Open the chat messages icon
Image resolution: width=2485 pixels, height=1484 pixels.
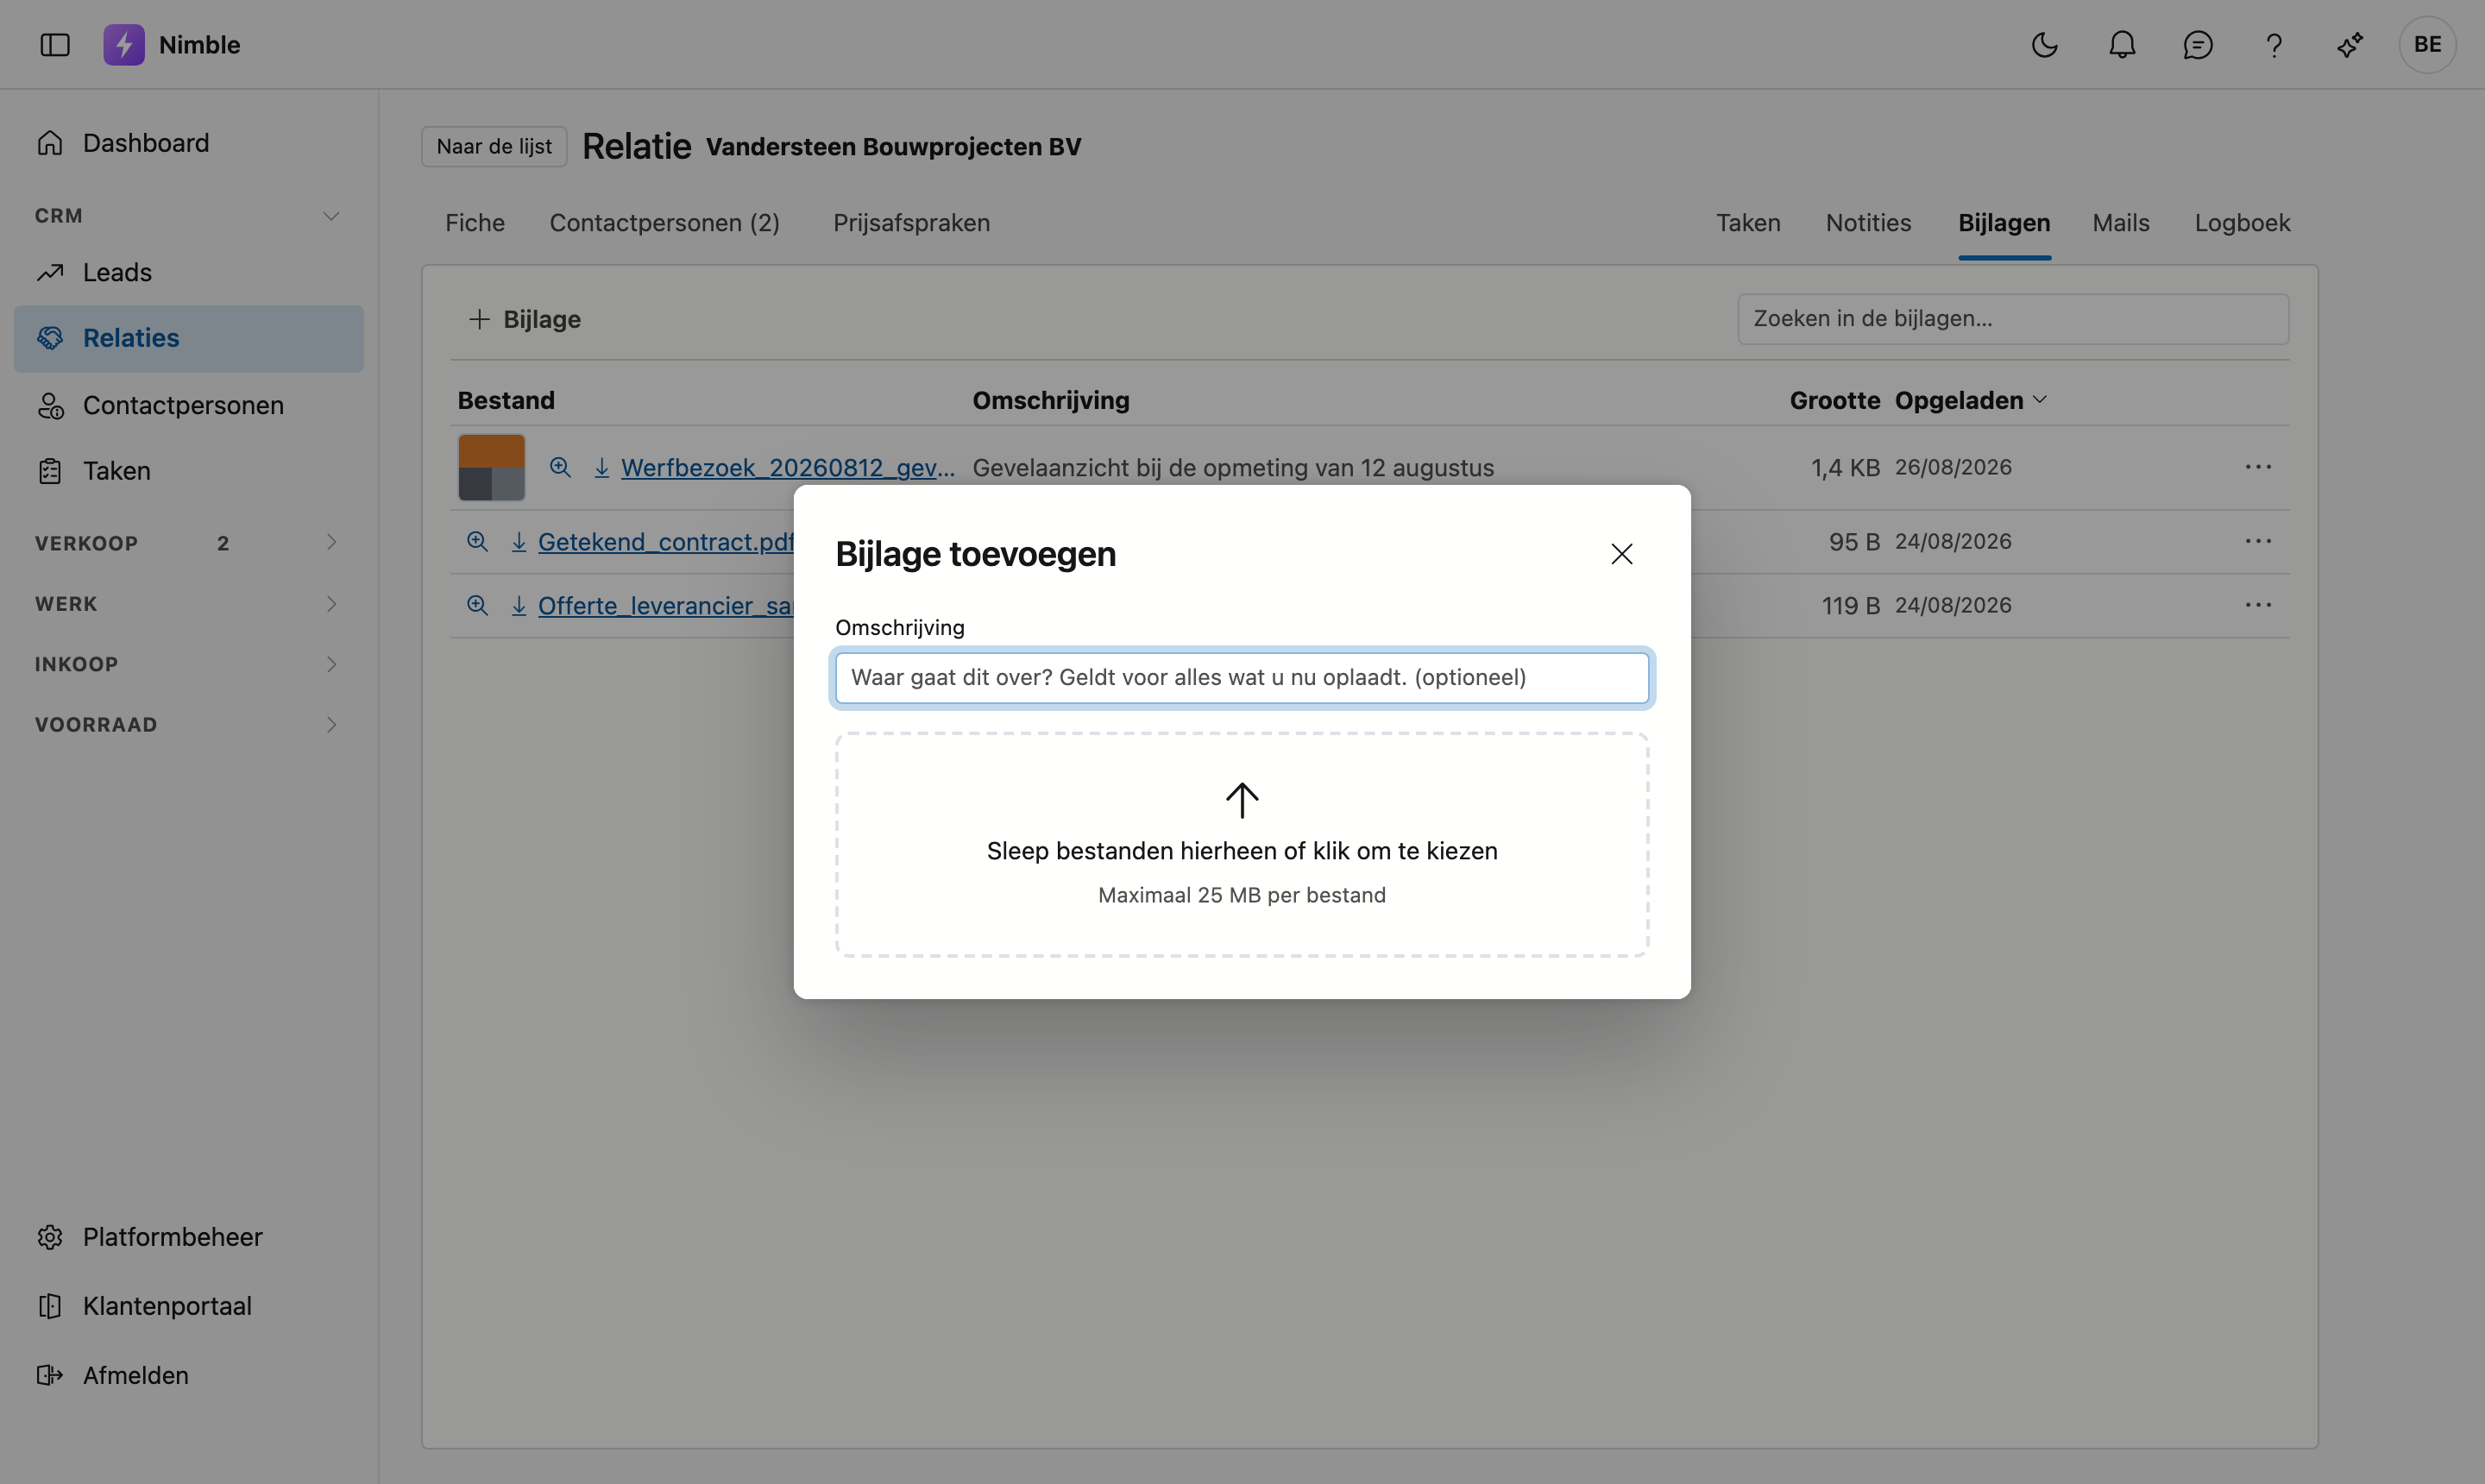[x=2198, y=45]
